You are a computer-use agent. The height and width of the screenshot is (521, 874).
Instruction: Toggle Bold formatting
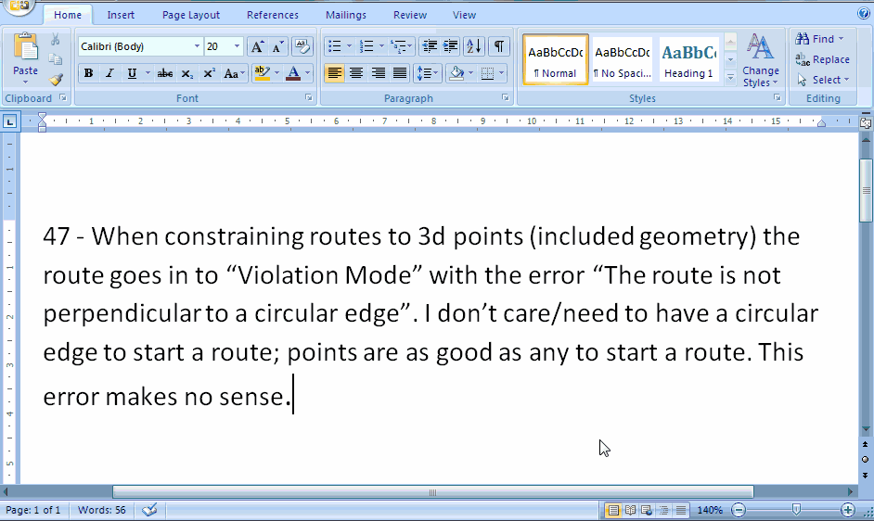89,73
